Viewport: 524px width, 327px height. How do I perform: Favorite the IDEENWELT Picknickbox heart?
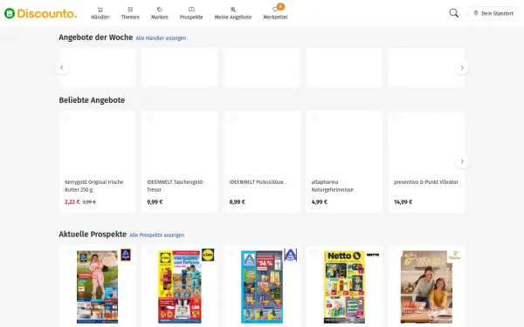[232, 119]
